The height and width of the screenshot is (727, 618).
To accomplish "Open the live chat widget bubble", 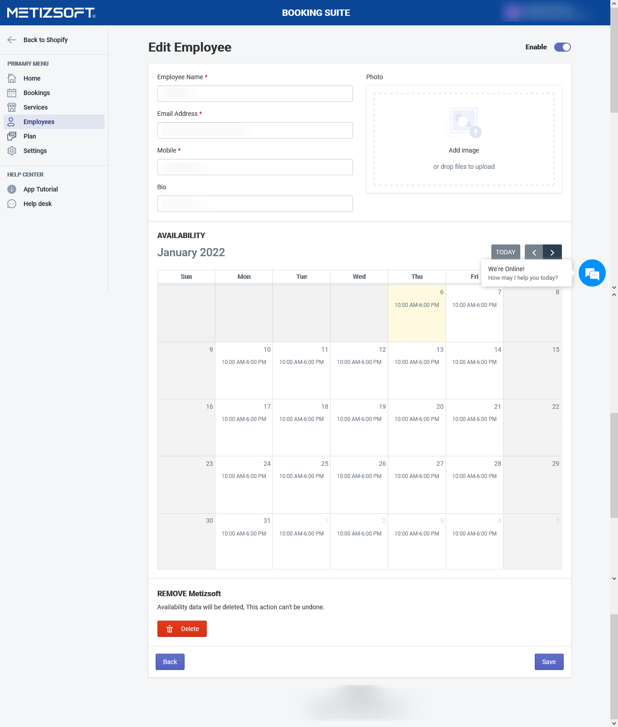I will click(592, 273).
